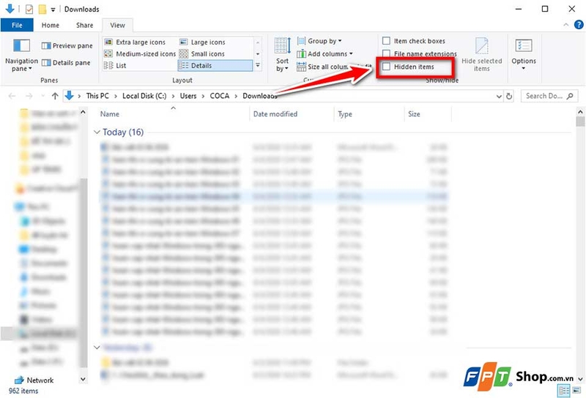Expand the layout gallery more arrow

click(x=258, y=66)
